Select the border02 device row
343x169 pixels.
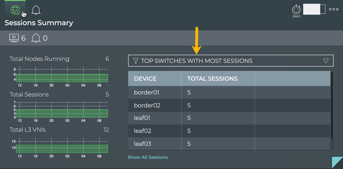(x=147, y=105)
